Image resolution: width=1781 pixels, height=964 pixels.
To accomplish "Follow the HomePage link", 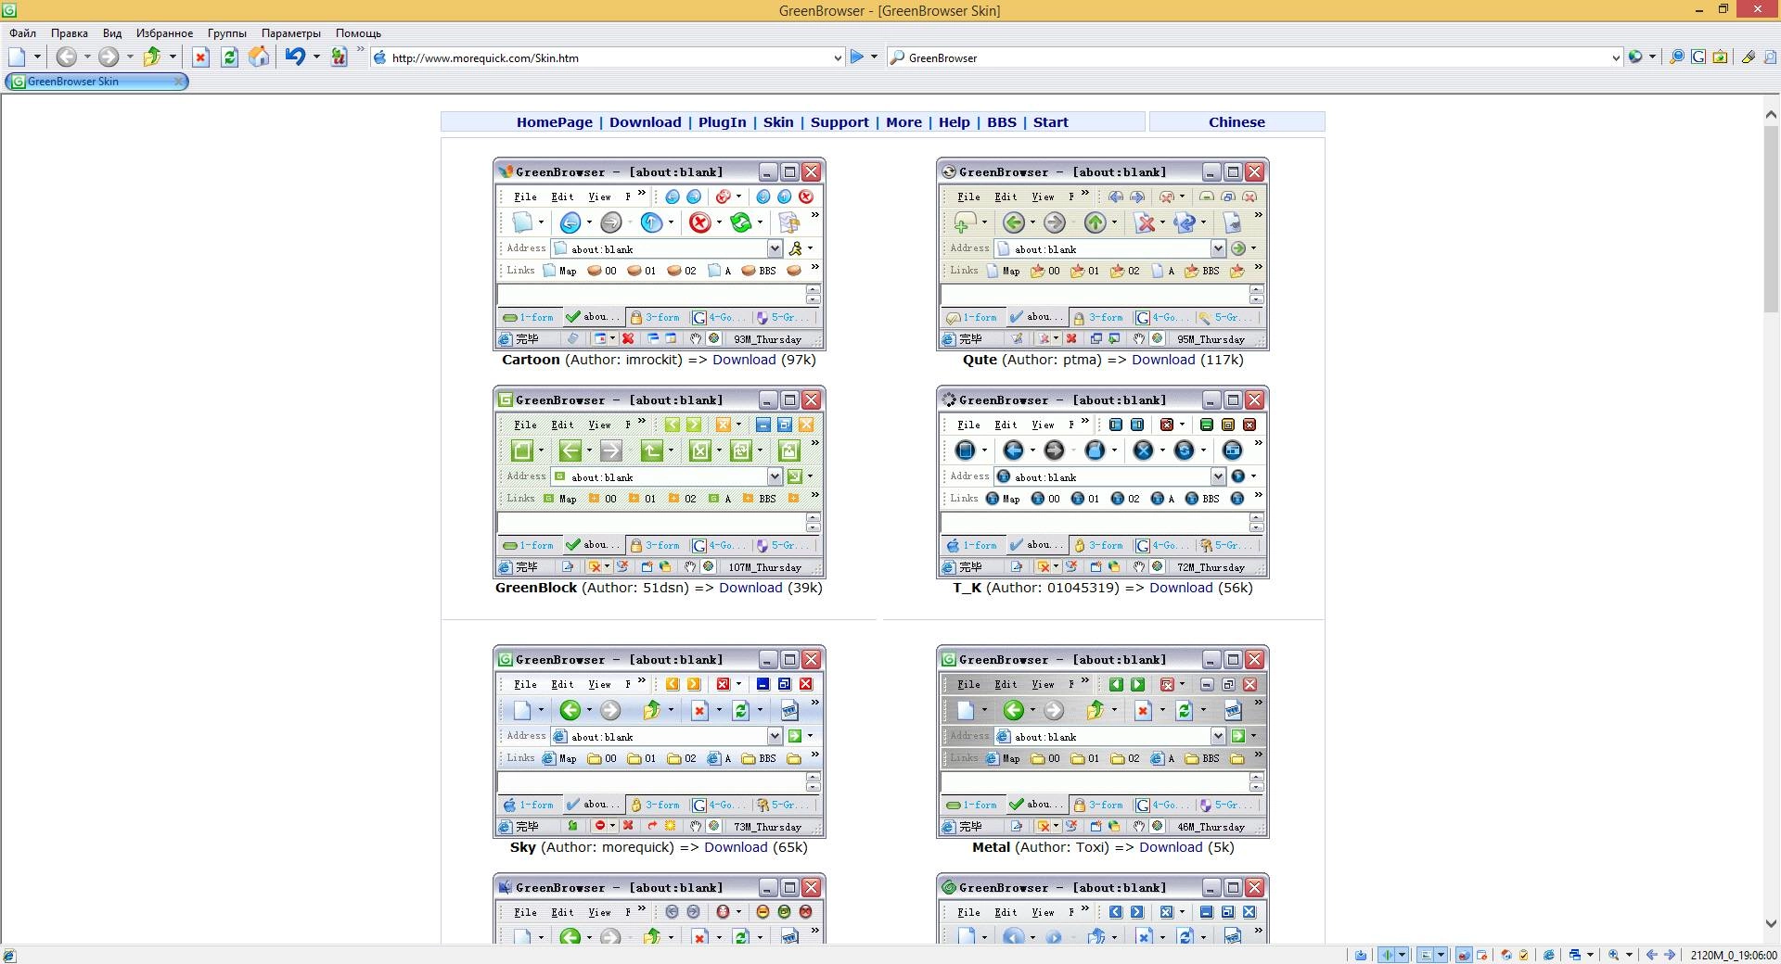I will click(x=555, y=122).
